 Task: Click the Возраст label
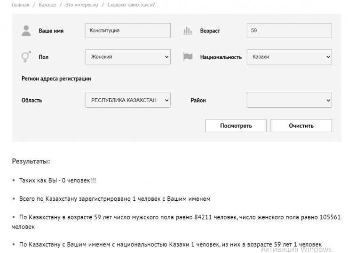click(x=210, y=31)
